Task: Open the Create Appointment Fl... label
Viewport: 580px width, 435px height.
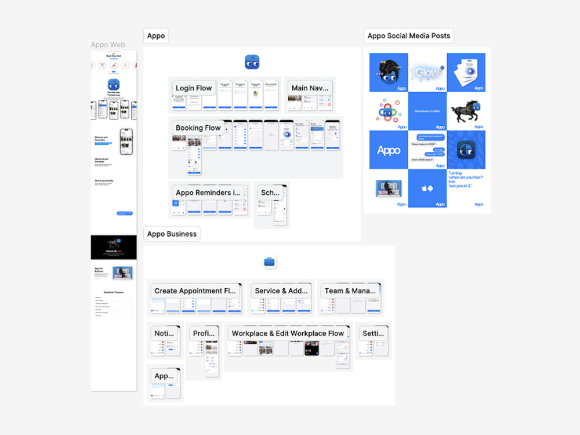Action: [x=195, y=291]
